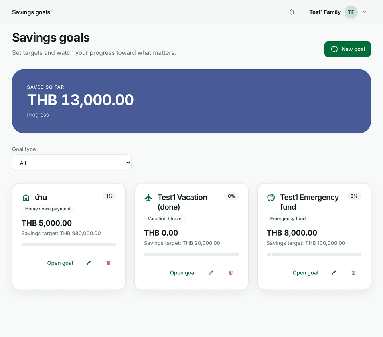The height and width of the screenshot is (337, 383).
Task: Click Savings target: THB 980,000.00 text
Action: pyautogui.click(x=61, y=233)
